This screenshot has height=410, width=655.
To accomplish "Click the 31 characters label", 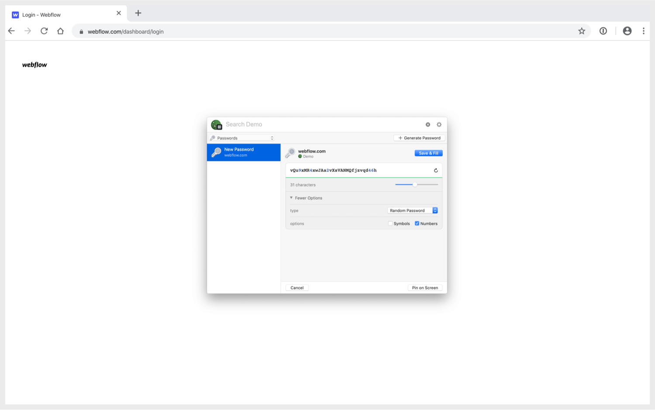I will (x=303, y=185).
